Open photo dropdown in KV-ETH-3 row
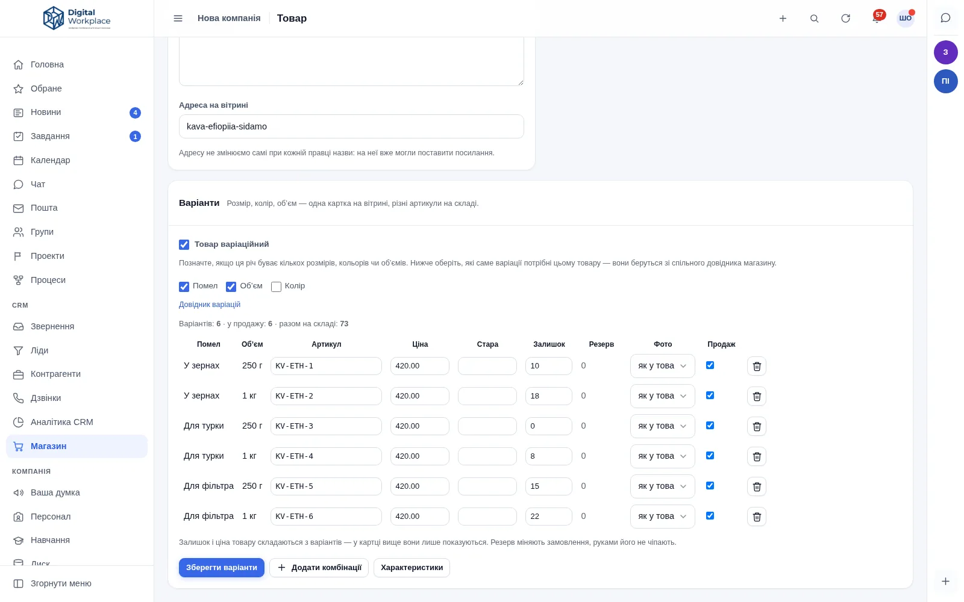This screenshot has height=602, width=964. (662, 426)
